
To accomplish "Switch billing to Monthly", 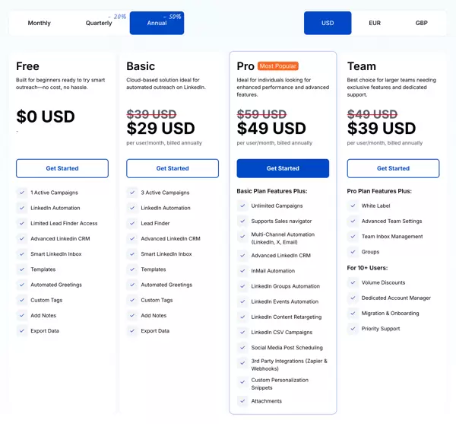I will pyautogui.click(x=40, y=23).
